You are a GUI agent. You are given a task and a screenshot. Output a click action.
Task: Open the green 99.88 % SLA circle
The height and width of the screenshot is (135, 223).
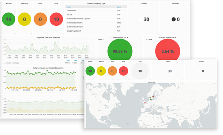coord(120,50)
